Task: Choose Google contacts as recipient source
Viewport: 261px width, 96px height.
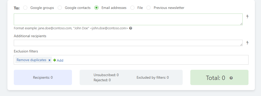Action: 60,8
